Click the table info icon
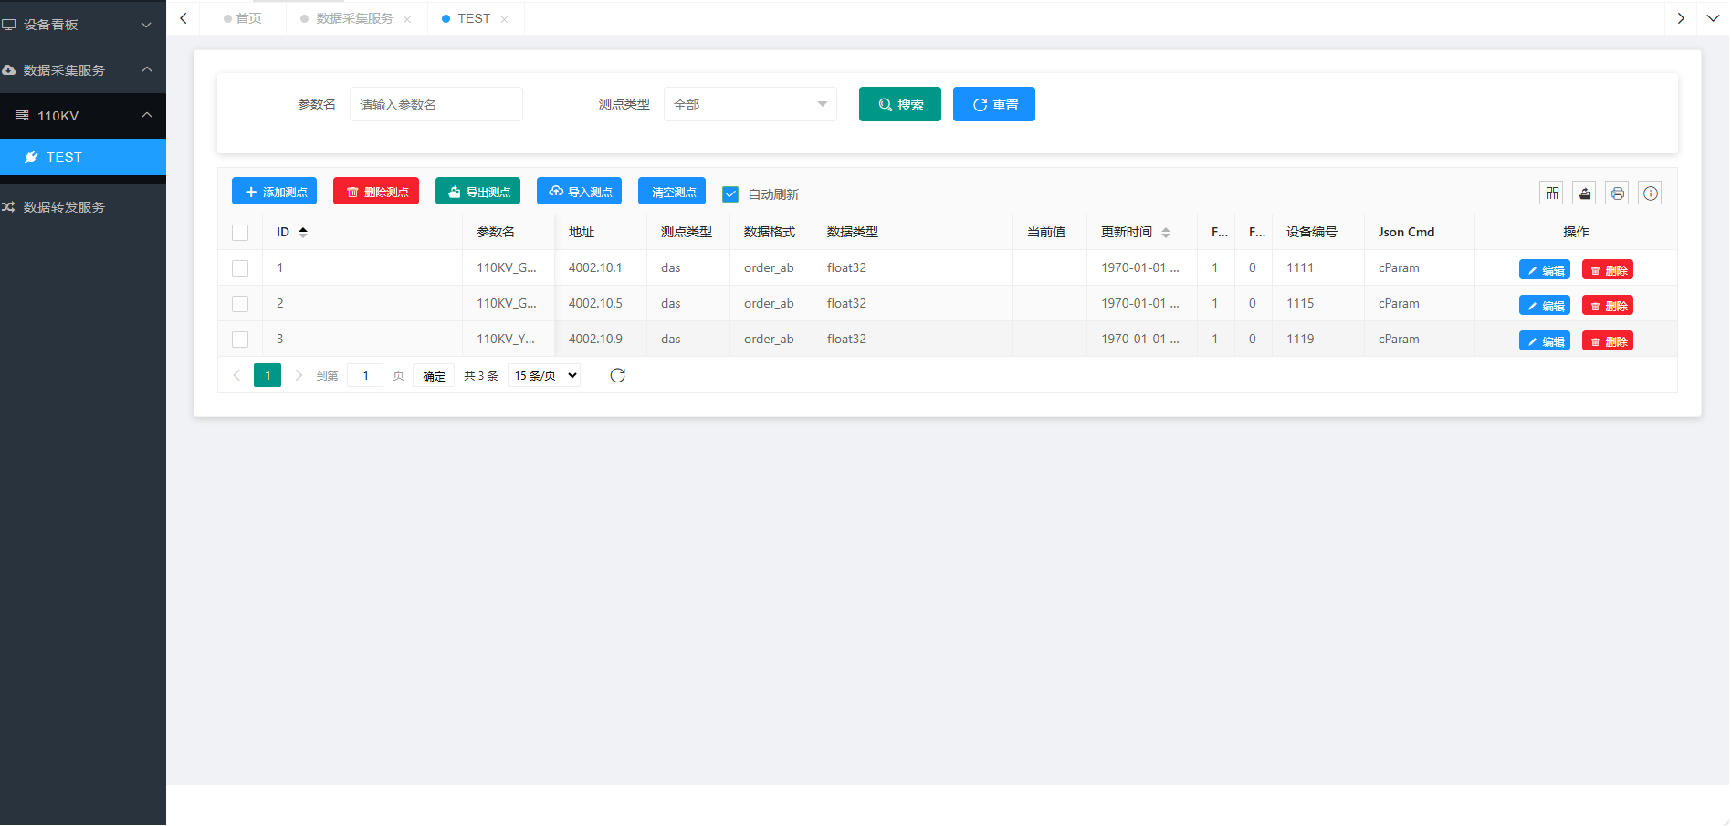 pos(1650,193)
